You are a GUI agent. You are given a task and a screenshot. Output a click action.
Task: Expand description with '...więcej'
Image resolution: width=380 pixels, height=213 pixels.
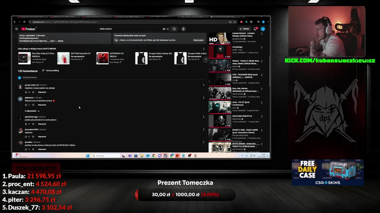(x=60, y=41)
